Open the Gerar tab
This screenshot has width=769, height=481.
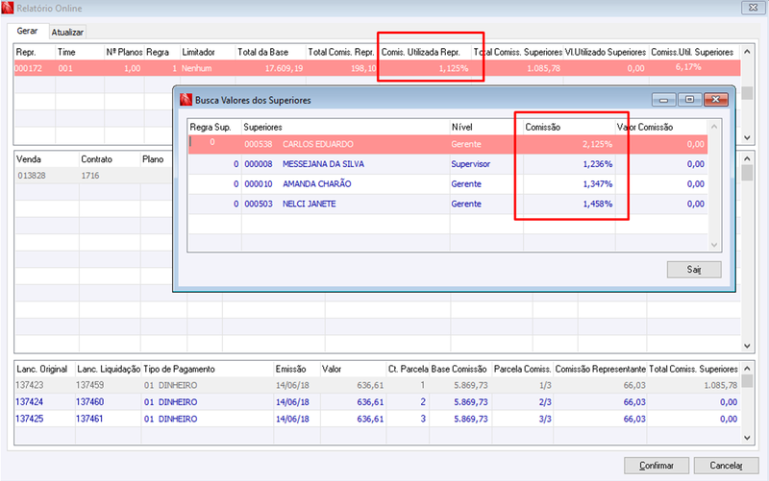[x=28, y=31]
